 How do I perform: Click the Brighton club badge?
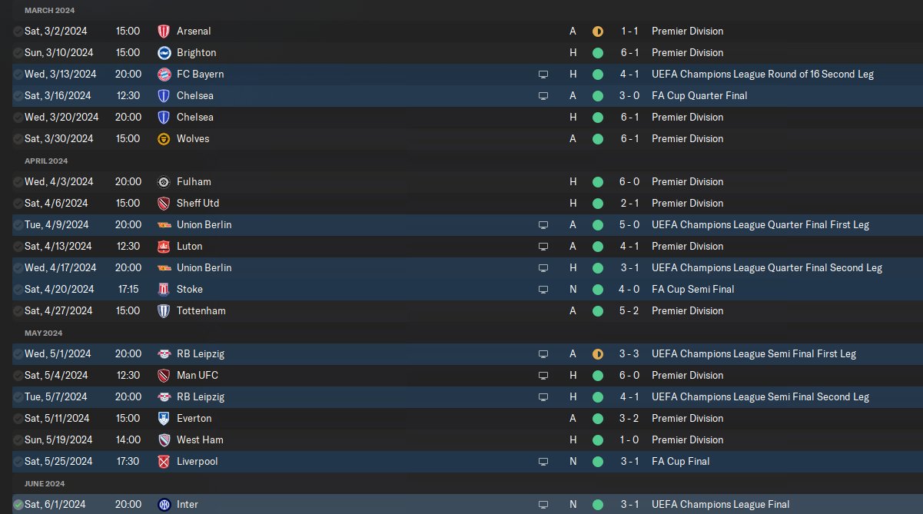tap(163, 53)
